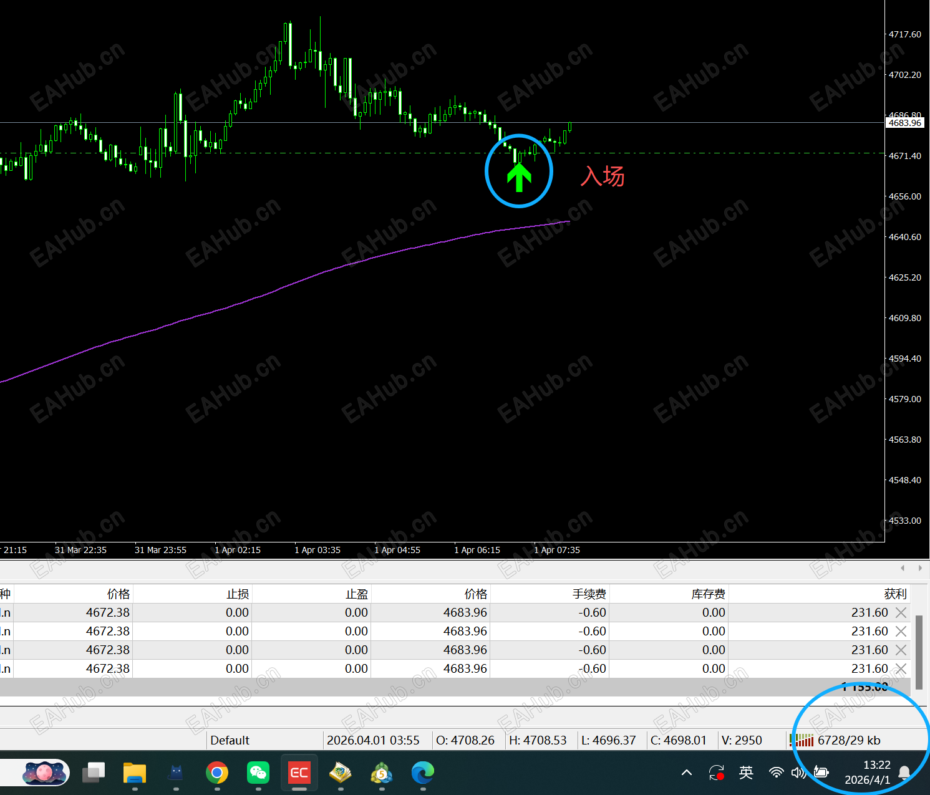The width and height of the screenshot is (930, 795).
Task: Click the connection status bars icon
Action: pyautogui.click(x=802, y=740)
